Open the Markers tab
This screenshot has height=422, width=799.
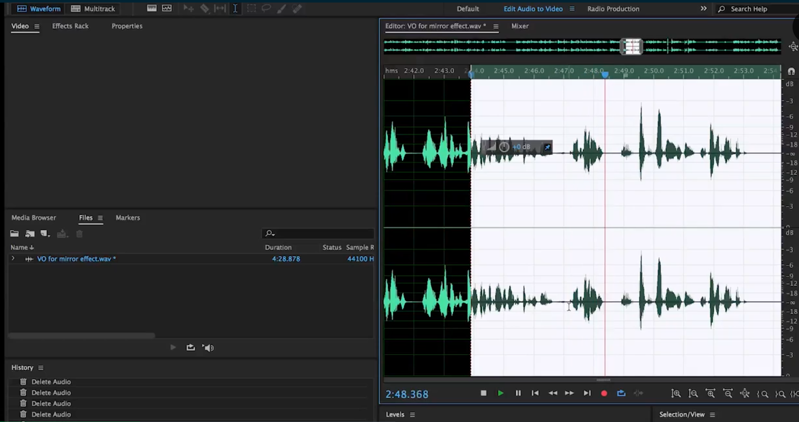(128, 218)
